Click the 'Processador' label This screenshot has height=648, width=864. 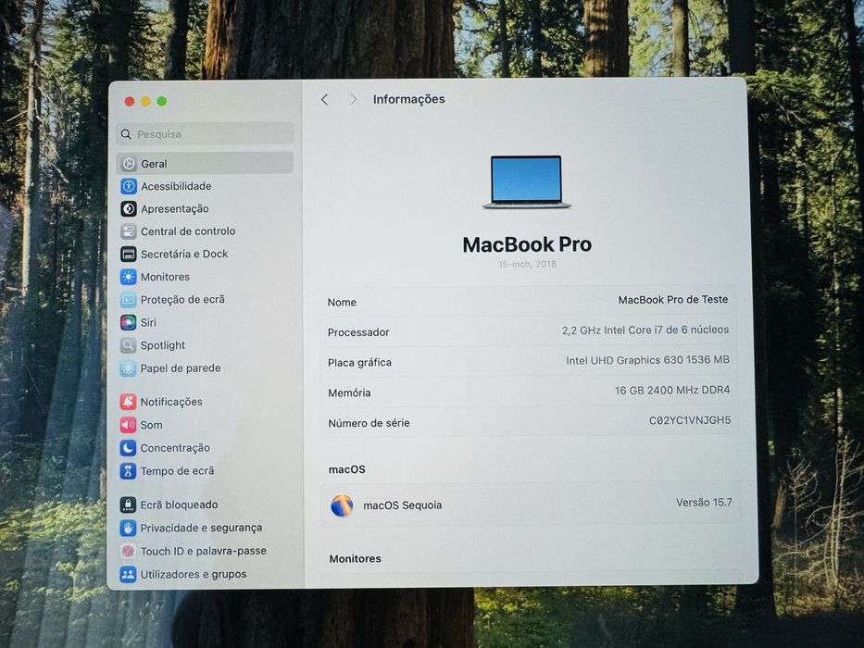pos(358,332)
